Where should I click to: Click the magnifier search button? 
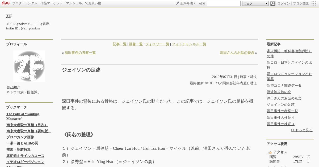pos(273,3)
